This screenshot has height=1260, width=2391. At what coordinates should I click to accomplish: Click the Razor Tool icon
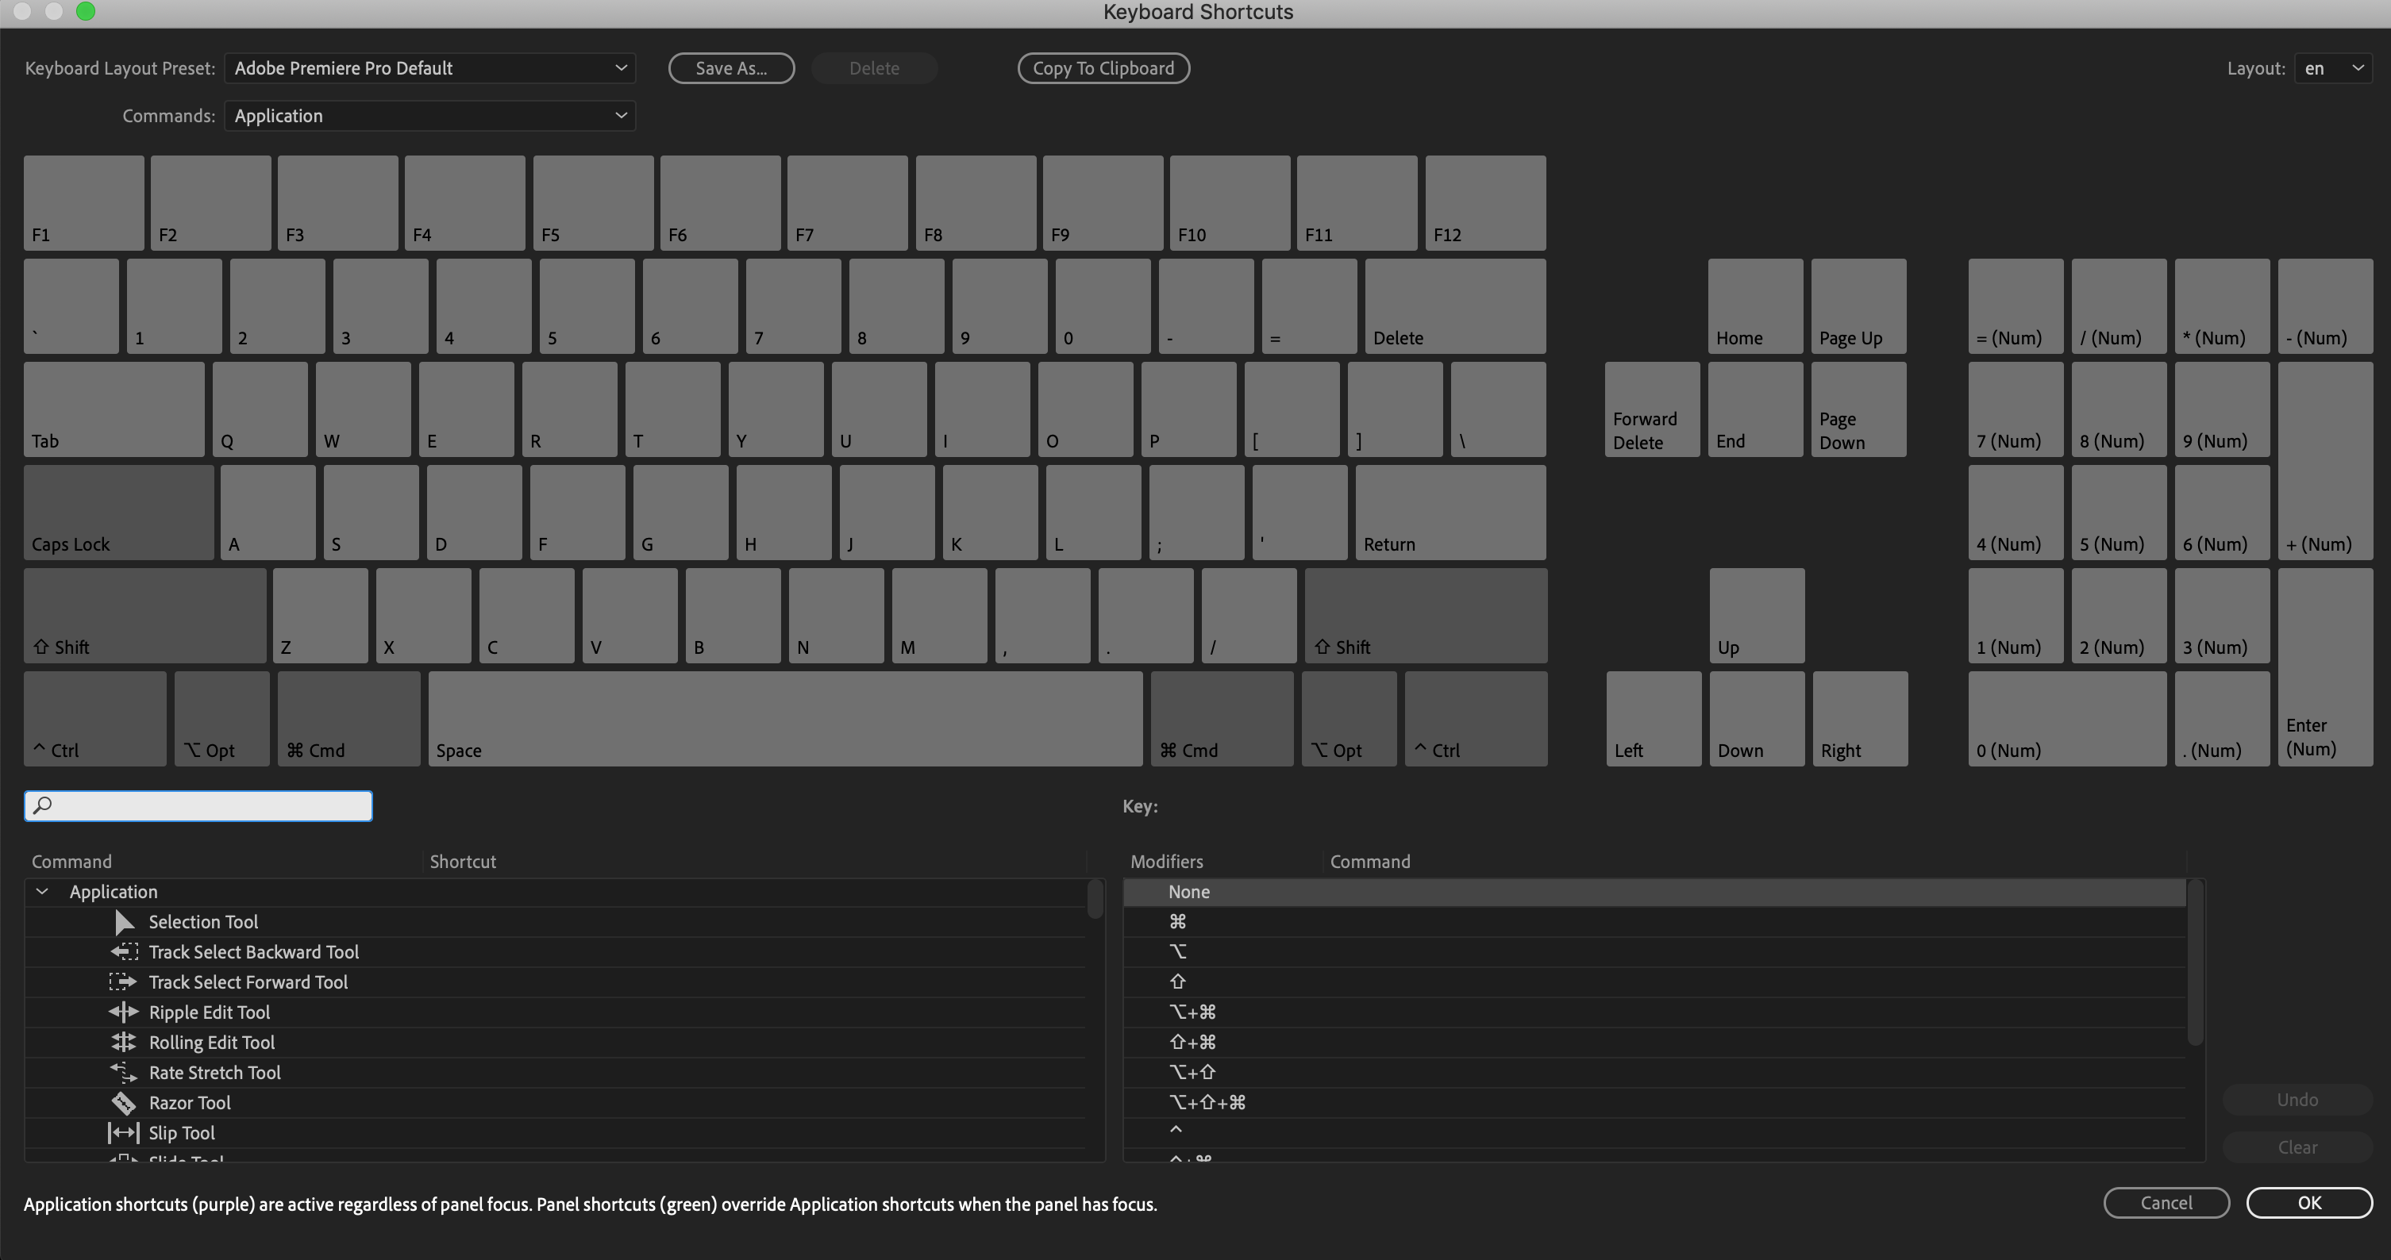tap(124, 1102)
